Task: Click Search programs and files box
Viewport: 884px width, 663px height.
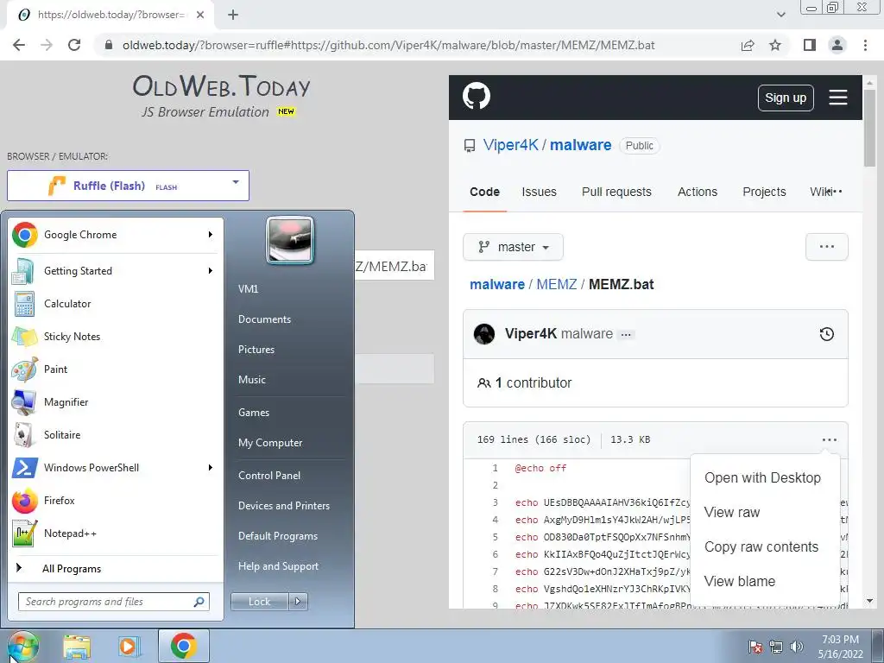Action: point(113,602)
